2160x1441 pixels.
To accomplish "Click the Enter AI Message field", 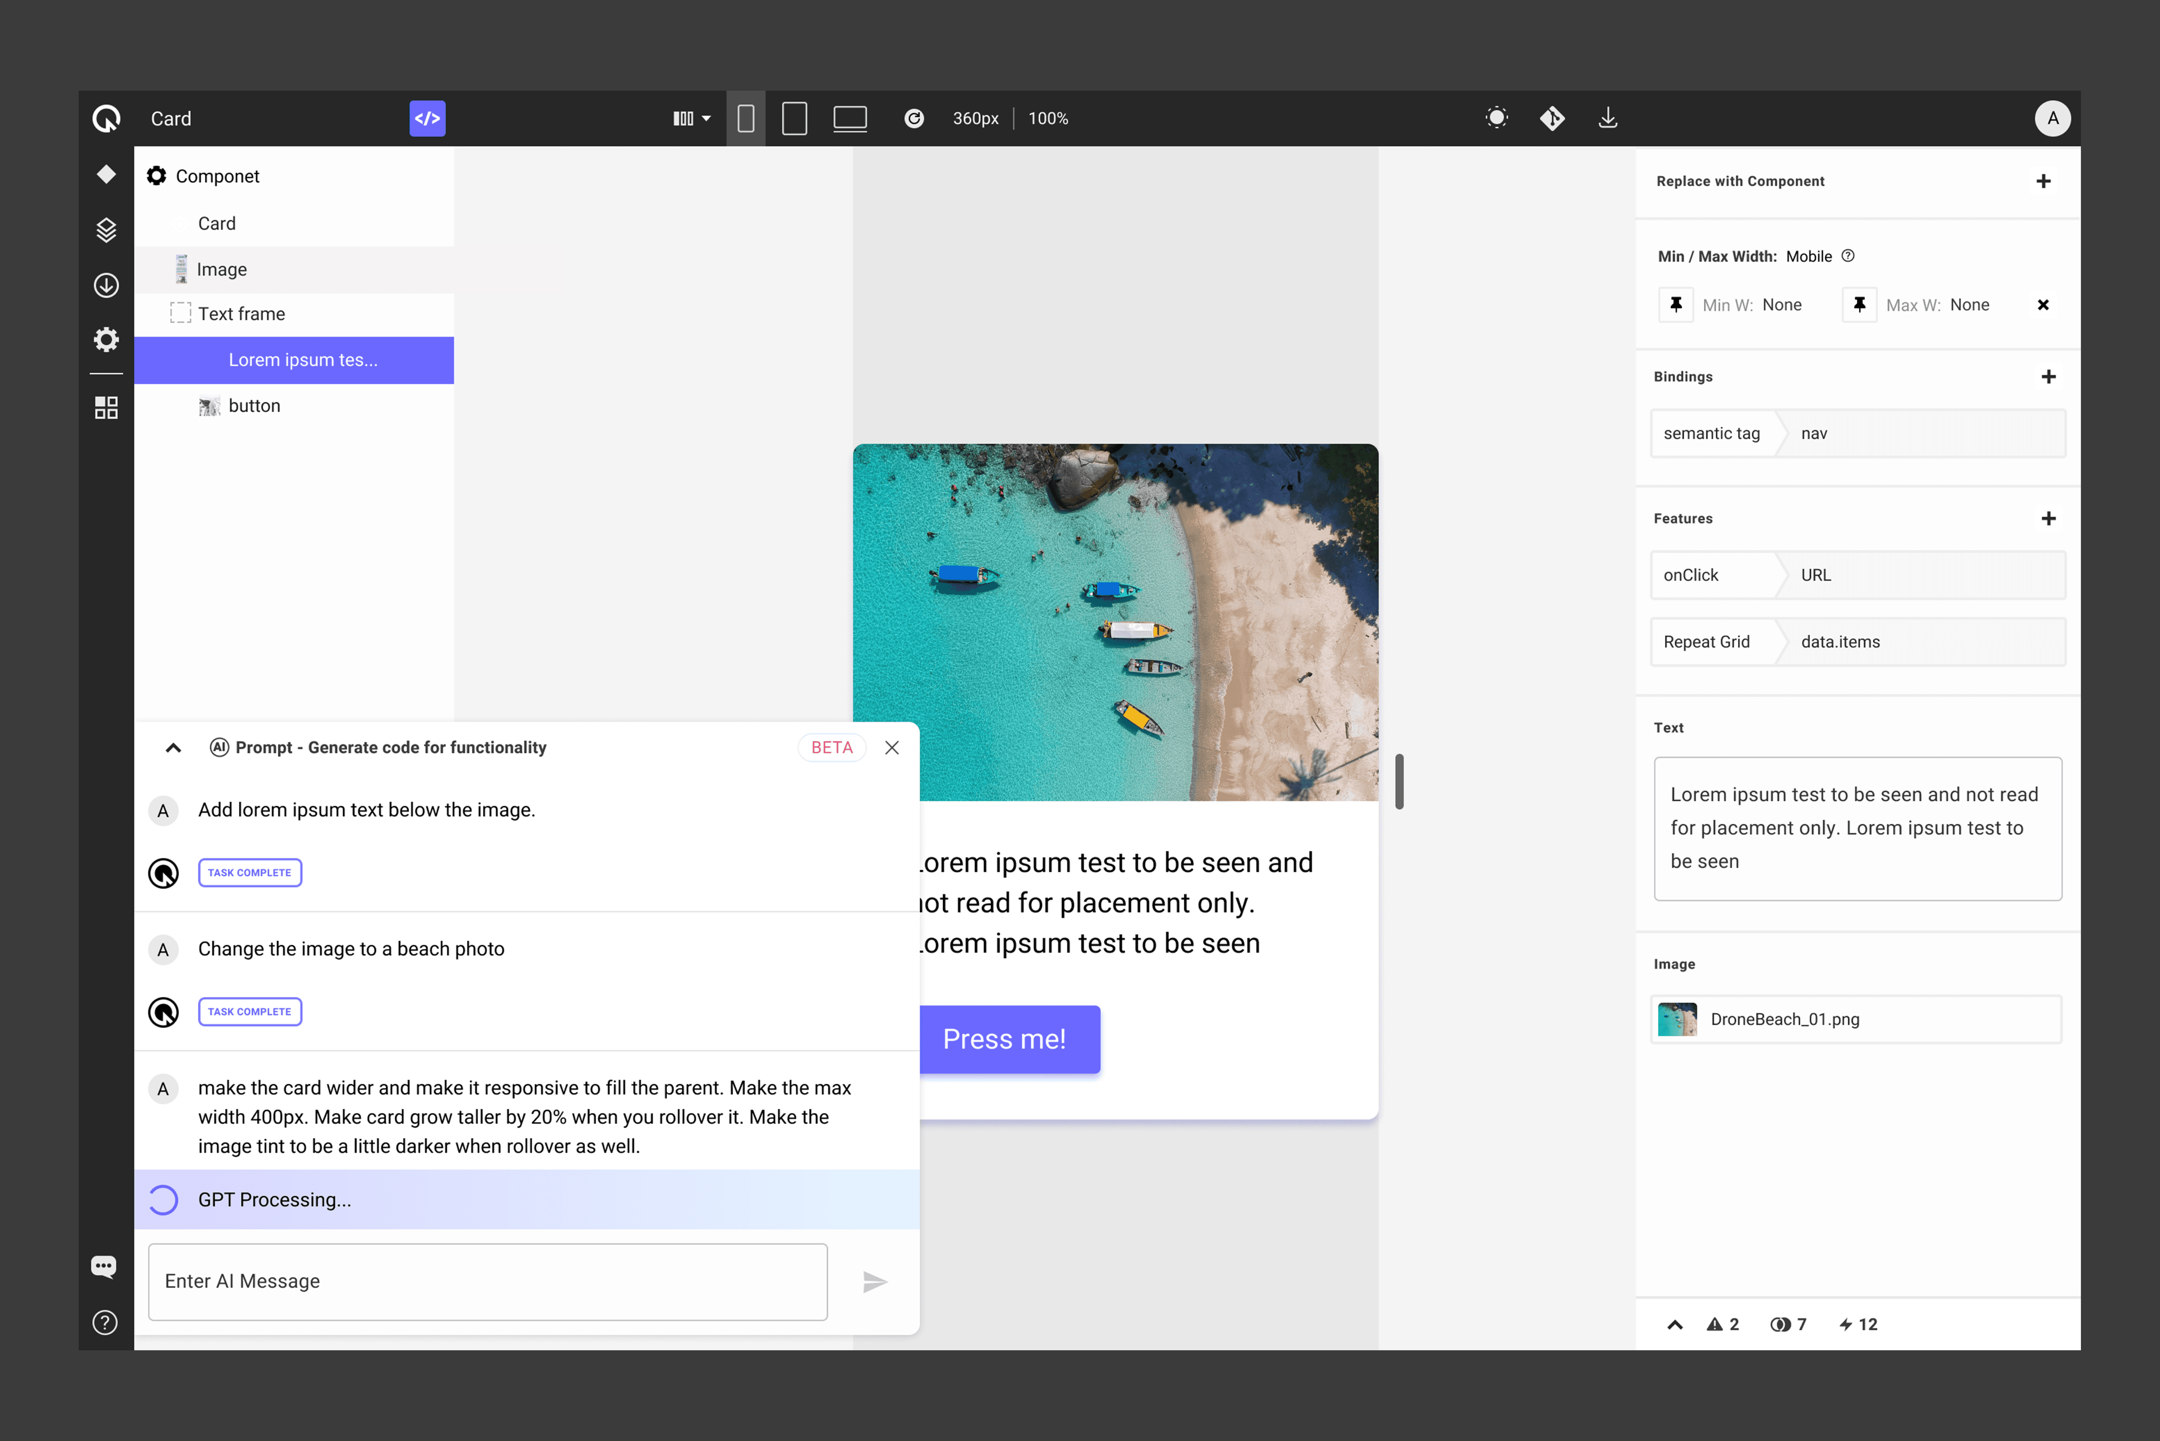I will coord(487,1281).
